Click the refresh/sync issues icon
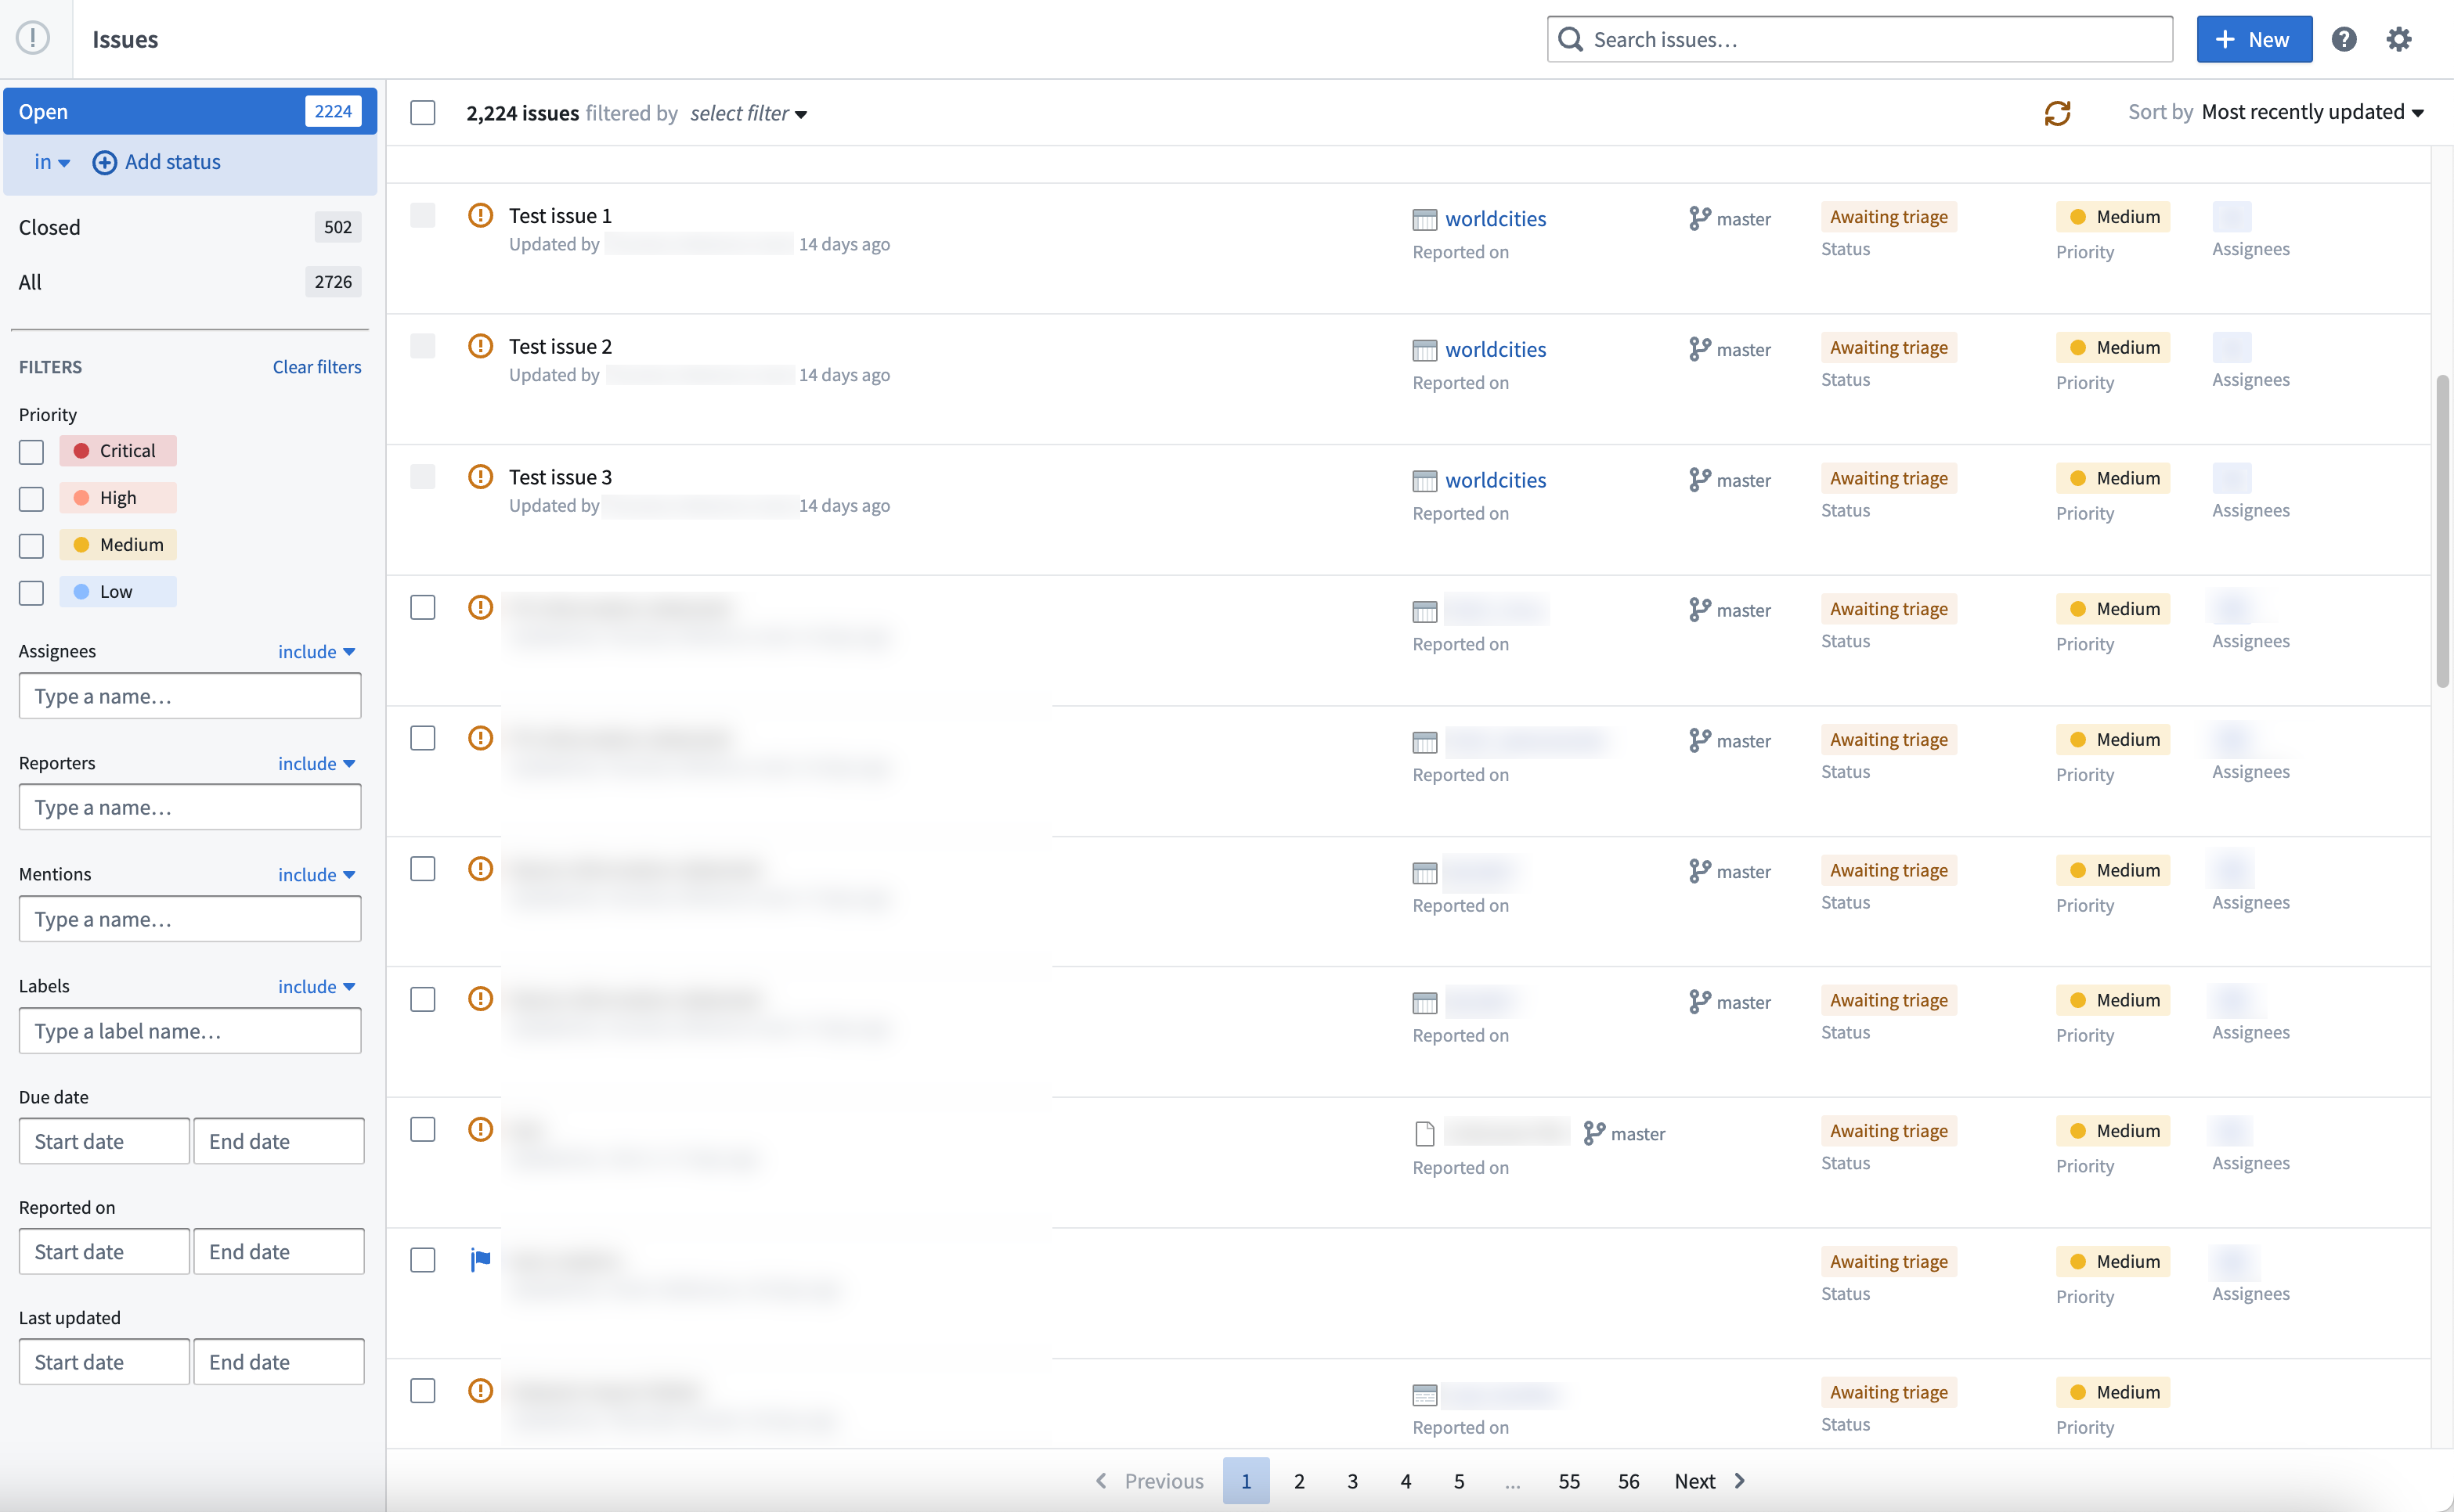Screen dimensions: 2454x1512 [2058, 112]
